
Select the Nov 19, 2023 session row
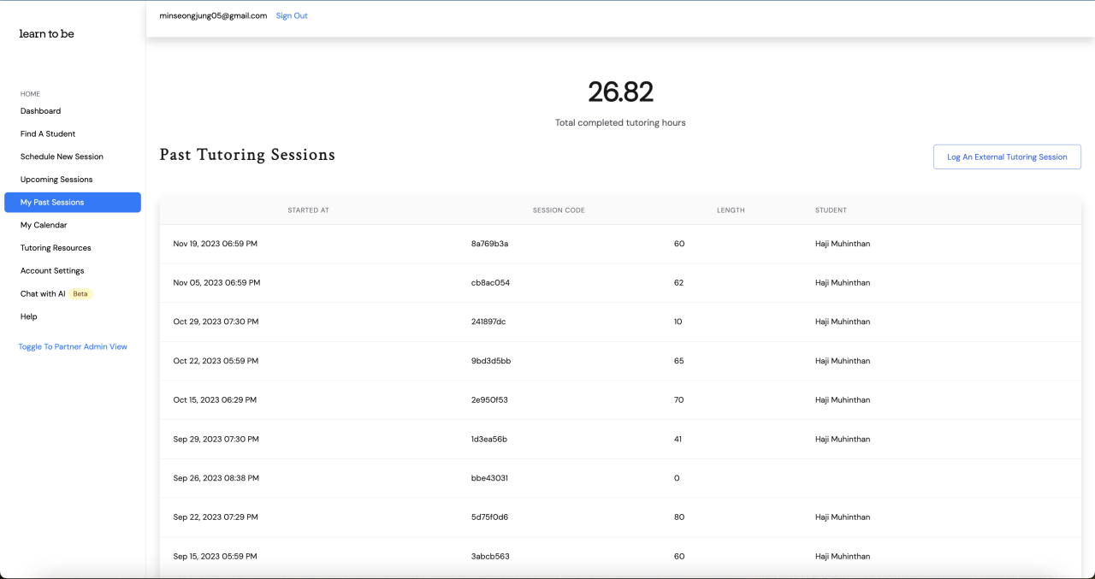pos(215,244)
